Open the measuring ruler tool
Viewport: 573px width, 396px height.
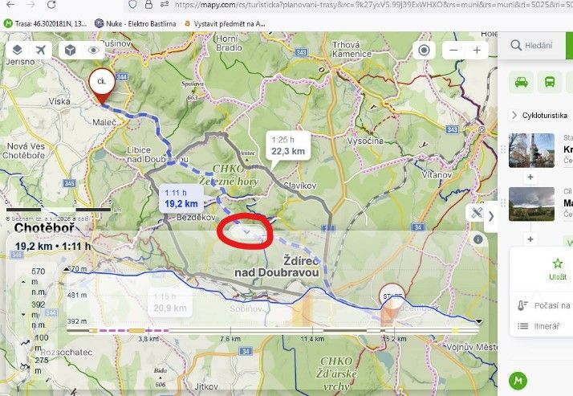[477, 213]
